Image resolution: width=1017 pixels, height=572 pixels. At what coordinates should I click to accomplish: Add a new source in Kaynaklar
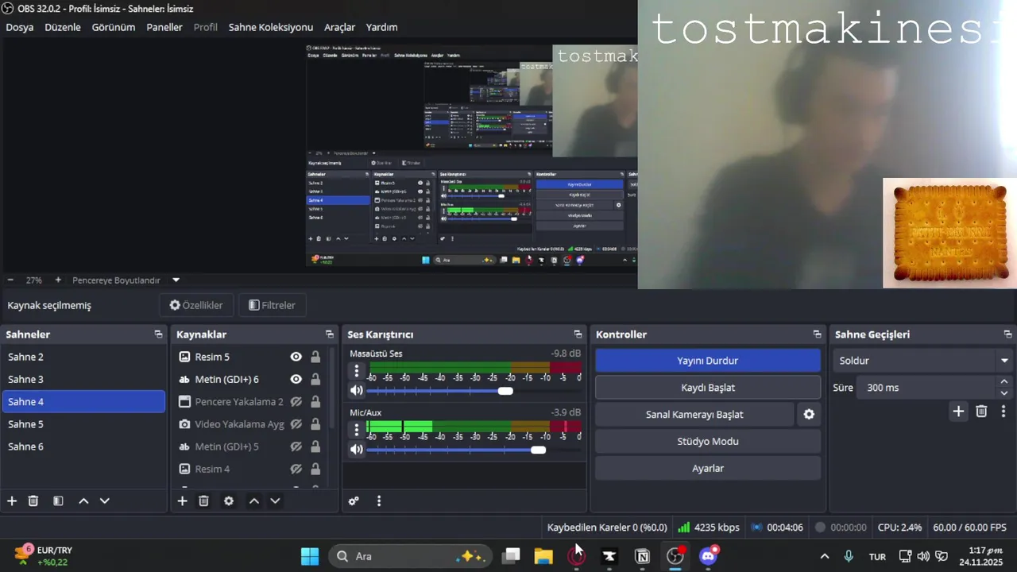coord(182,501)
